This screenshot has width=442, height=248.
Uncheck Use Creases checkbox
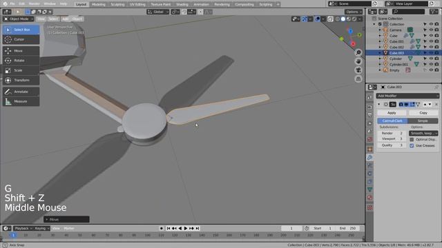pyautogui.click(x=412, y=145)
